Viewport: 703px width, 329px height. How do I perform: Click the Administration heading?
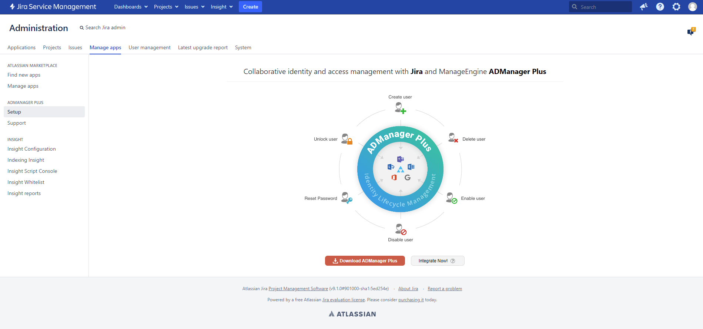pos(39,28)
